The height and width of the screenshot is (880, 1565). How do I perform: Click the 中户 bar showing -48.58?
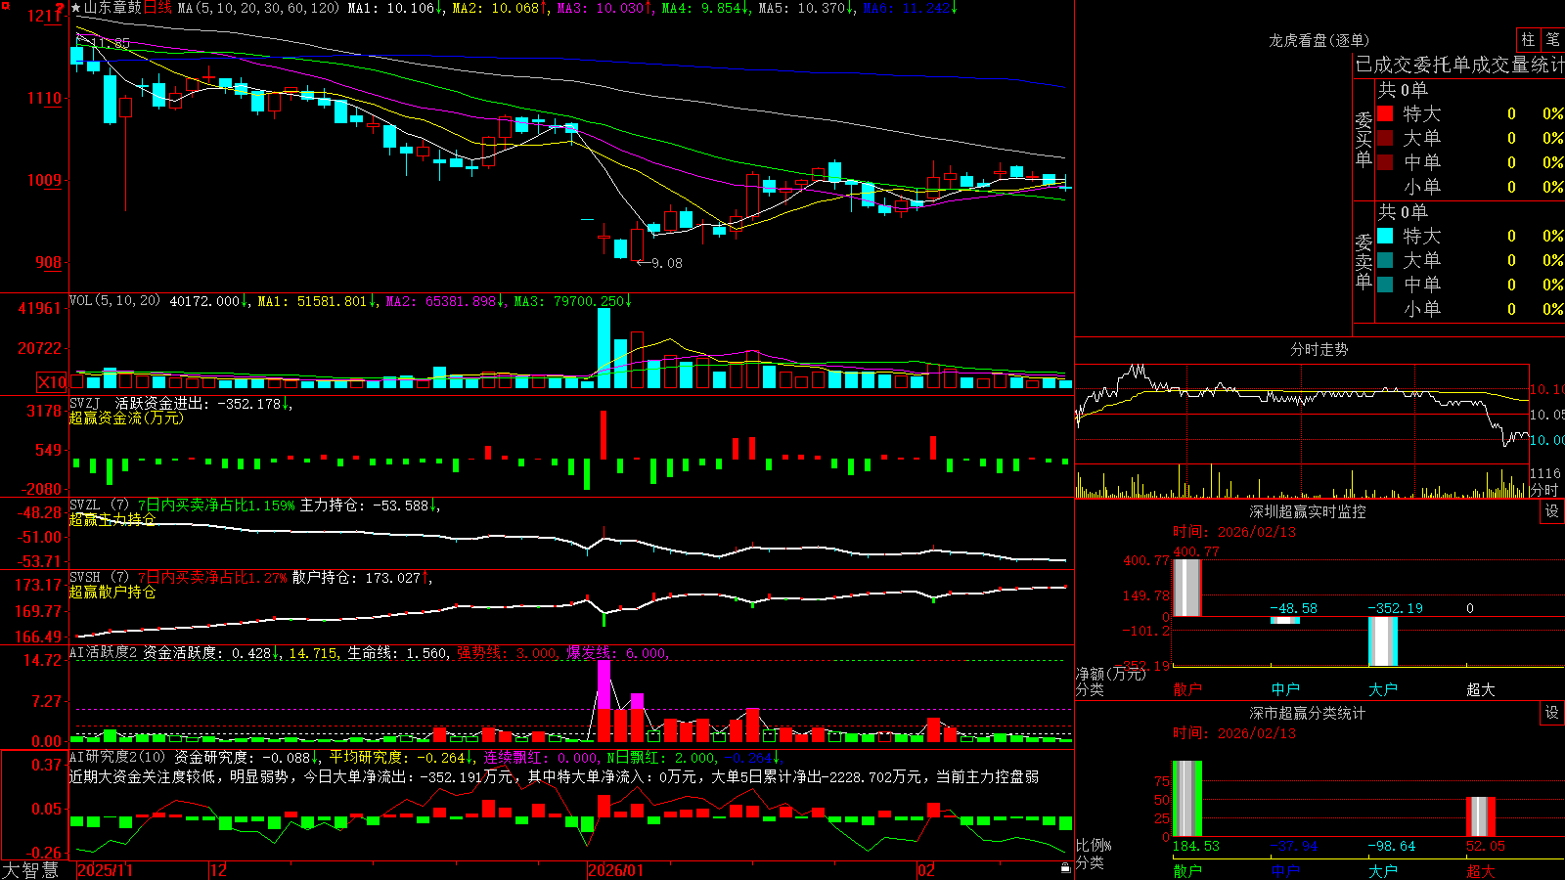1285,620
